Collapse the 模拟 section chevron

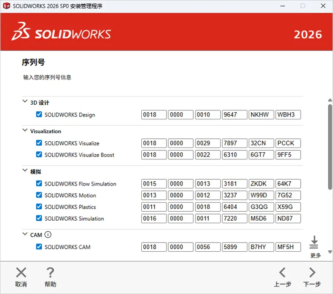(x=25, y=170)
